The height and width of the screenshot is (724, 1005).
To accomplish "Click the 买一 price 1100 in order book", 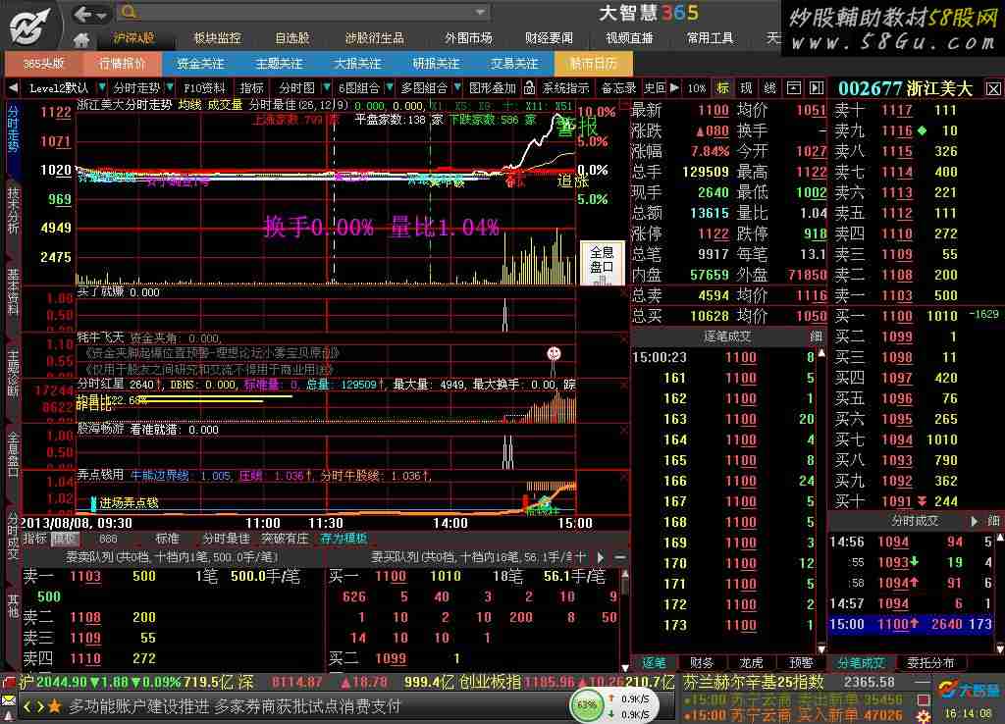I will (896, 316).
